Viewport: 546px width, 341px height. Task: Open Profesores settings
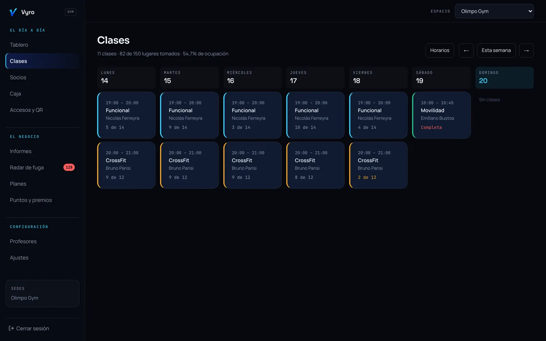[x=42, y=241]
